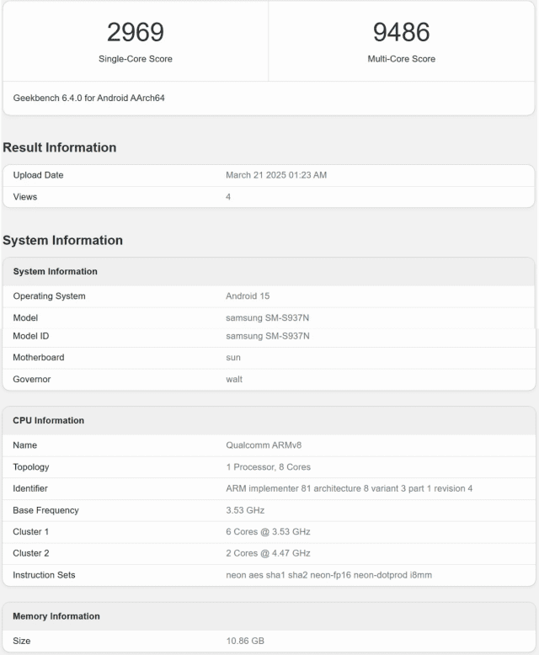Click the Memory Information table header

click(56, 616)
